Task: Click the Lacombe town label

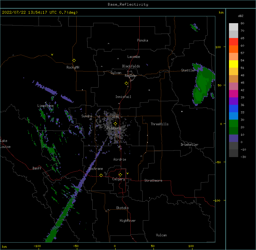Action: [x=134, y=57]
